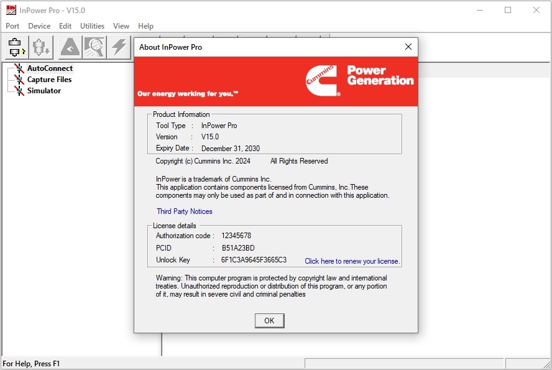Select Capture Files in the tree
This screenshot has height=370, width=552.
click(49, 80)
